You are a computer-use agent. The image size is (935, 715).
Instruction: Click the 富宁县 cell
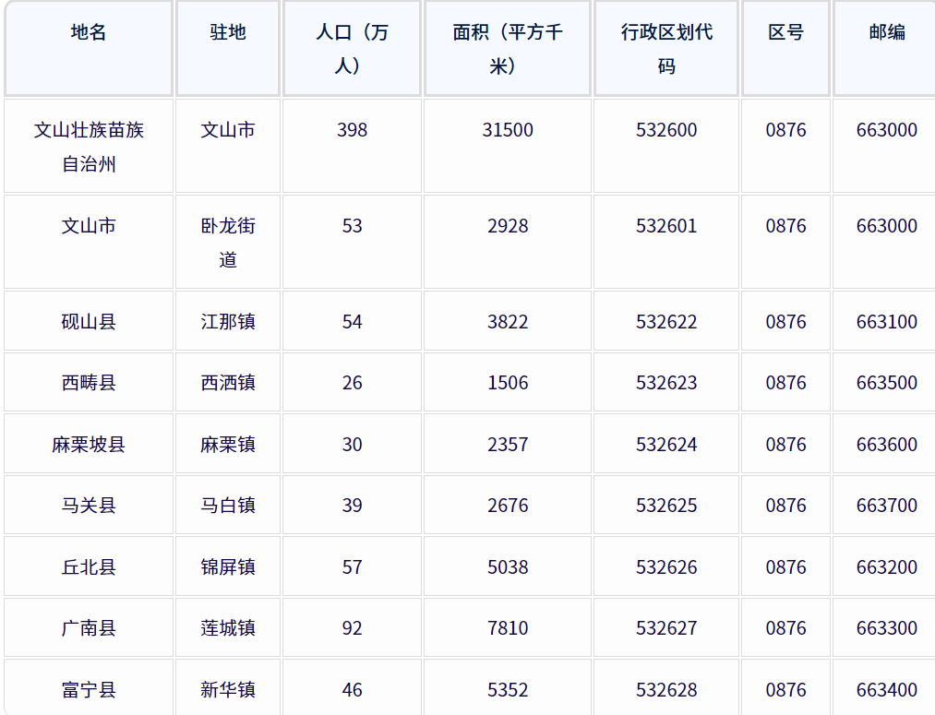pos(89,687)
